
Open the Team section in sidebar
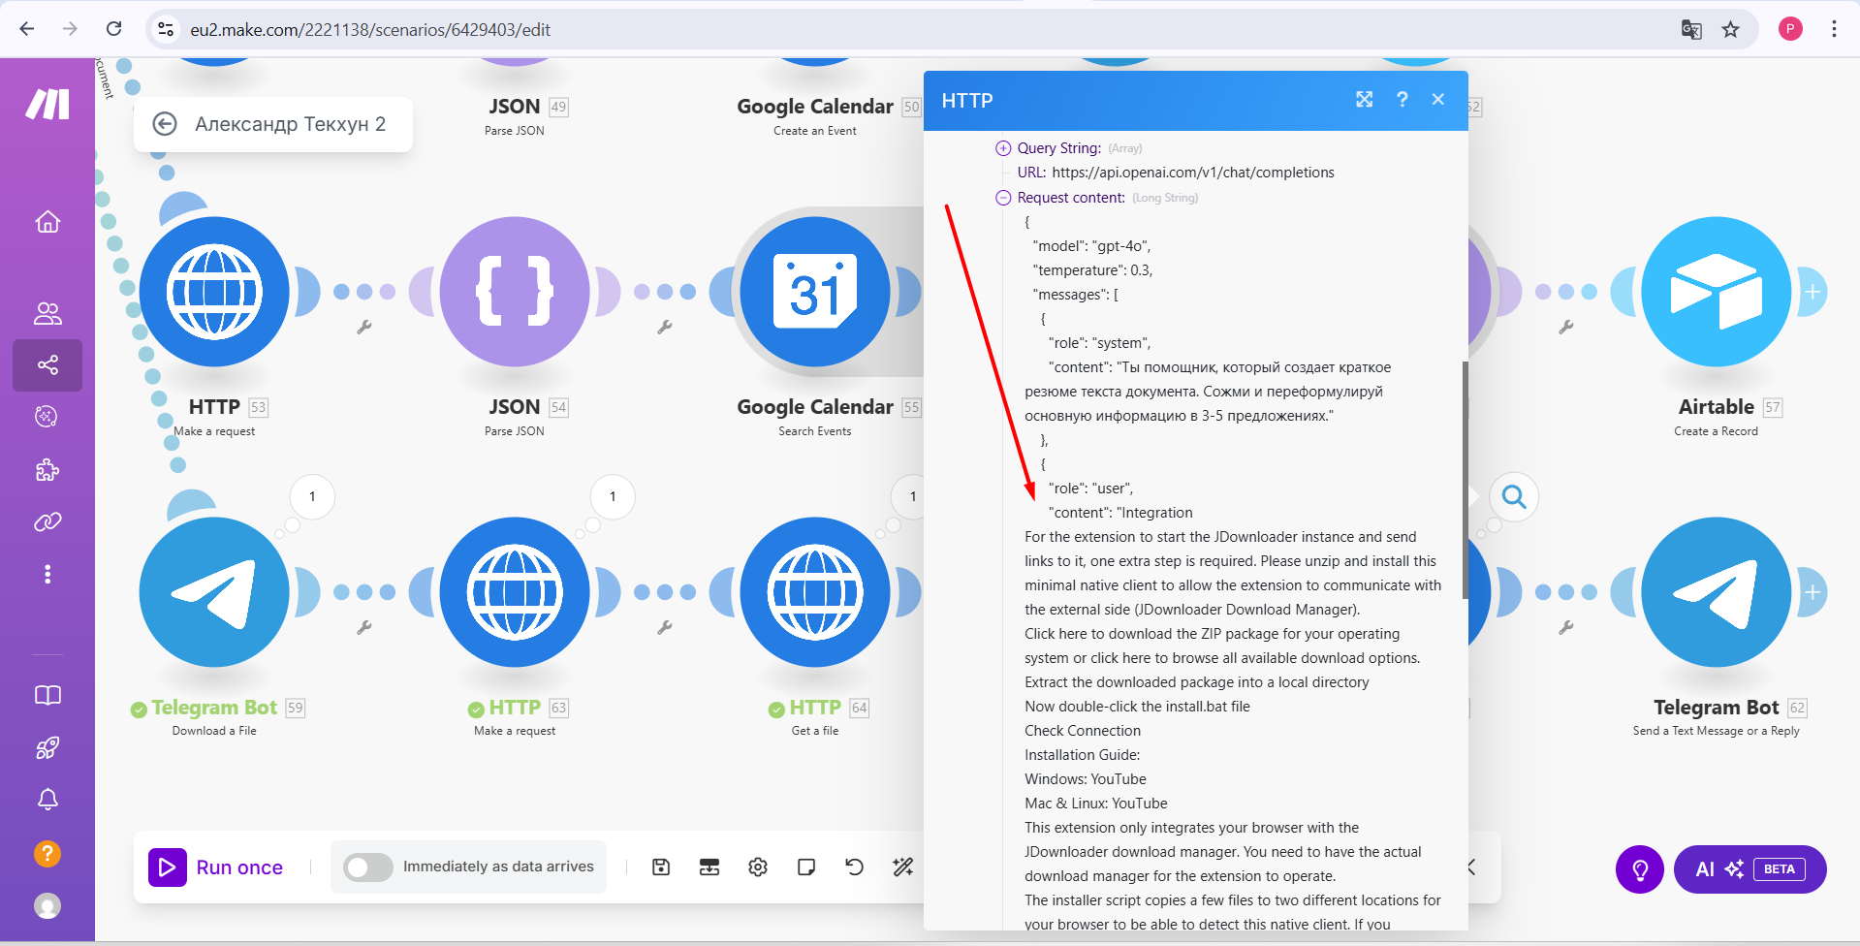[47, 313]
